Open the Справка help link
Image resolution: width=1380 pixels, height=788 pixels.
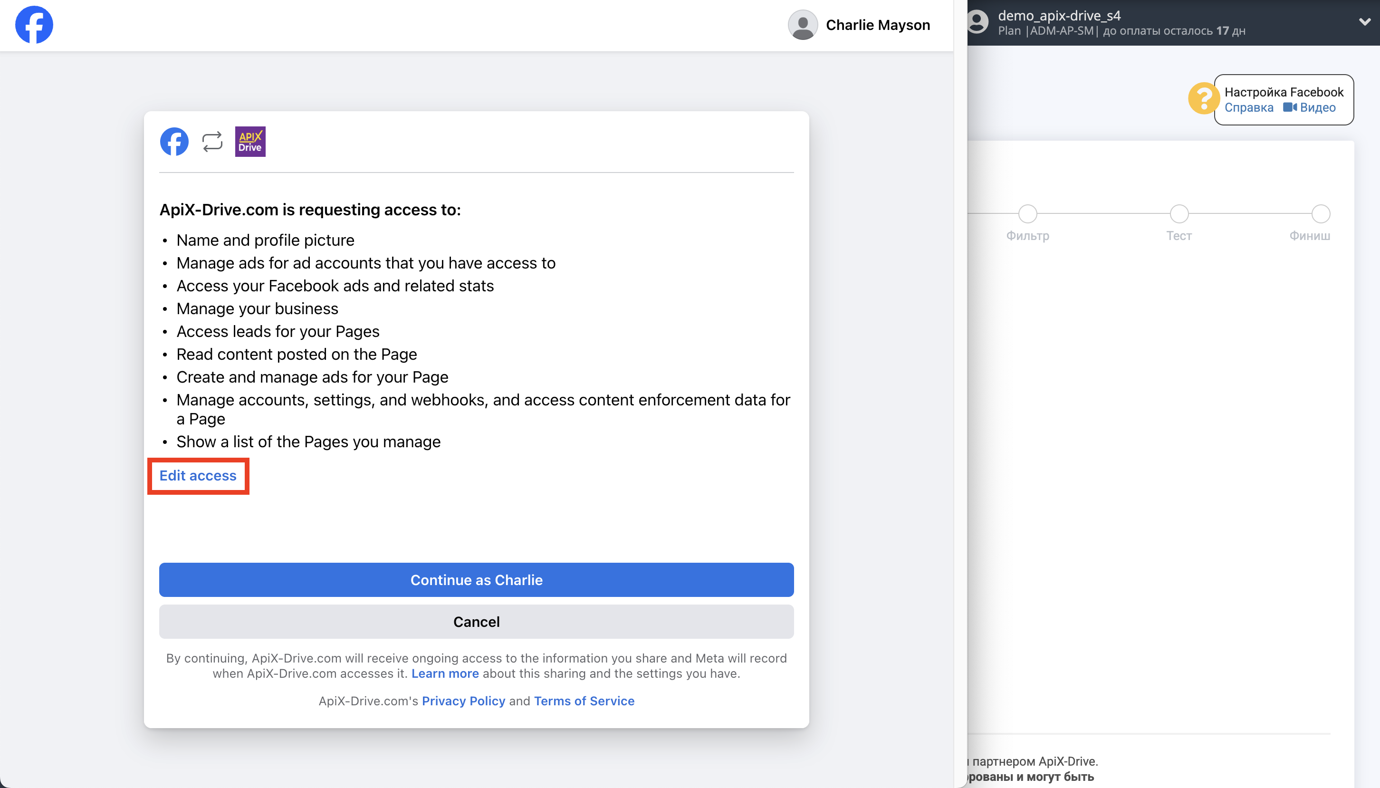click(x=1248, y=107)
